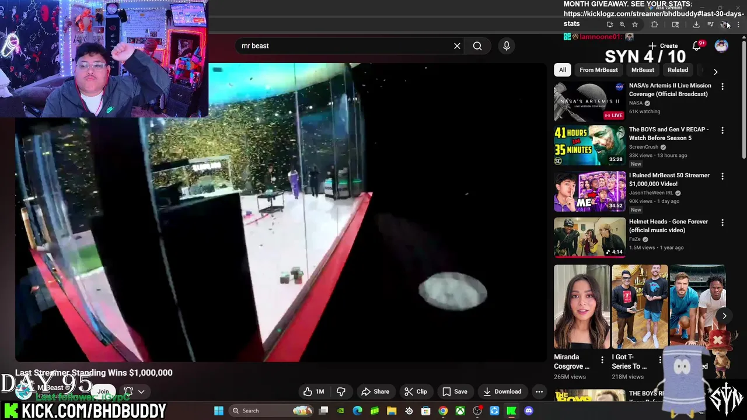Show more filter chips with right arrow
The image size is (747, 420).
tap(715, 71)
